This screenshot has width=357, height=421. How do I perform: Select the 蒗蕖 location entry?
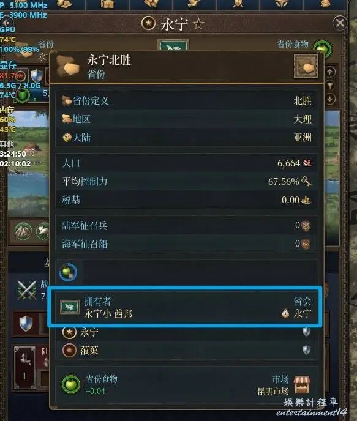pos(186,350)
